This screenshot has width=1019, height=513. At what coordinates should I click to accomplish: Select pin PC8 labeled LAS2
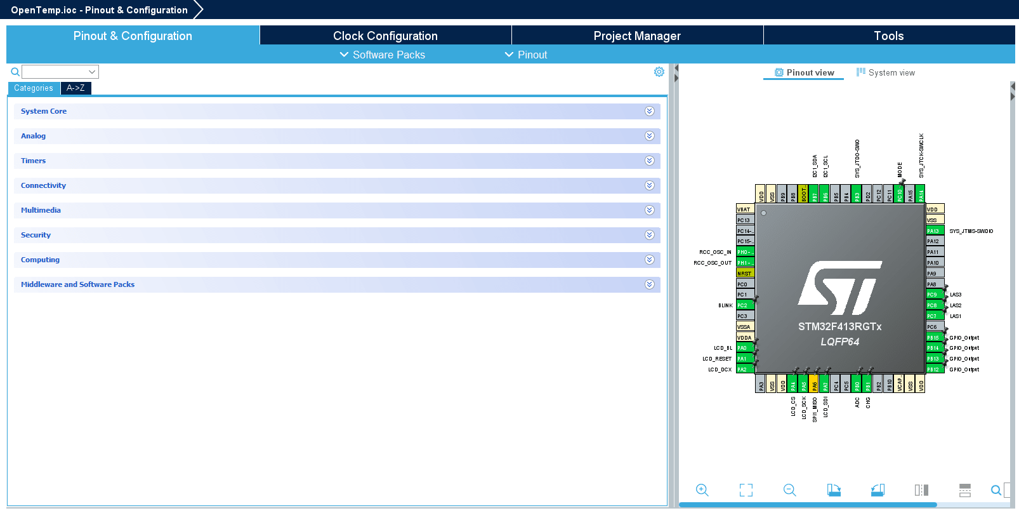(x=935, y=305)
